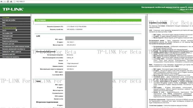Open the Быстрая настройка menu item
Viewport: 193px width, 108px height.
coord(15,20)
